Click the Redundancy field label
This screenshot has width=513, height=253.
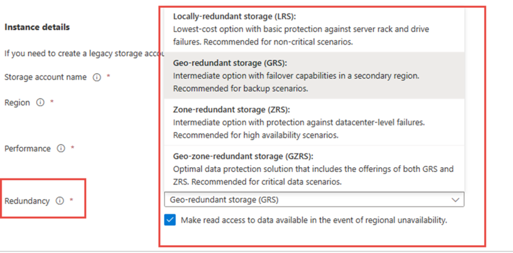(27, 201)
